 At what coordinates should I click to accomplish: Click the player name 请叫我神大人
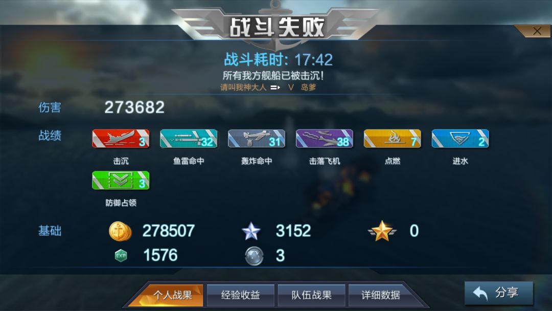(244, 87)
